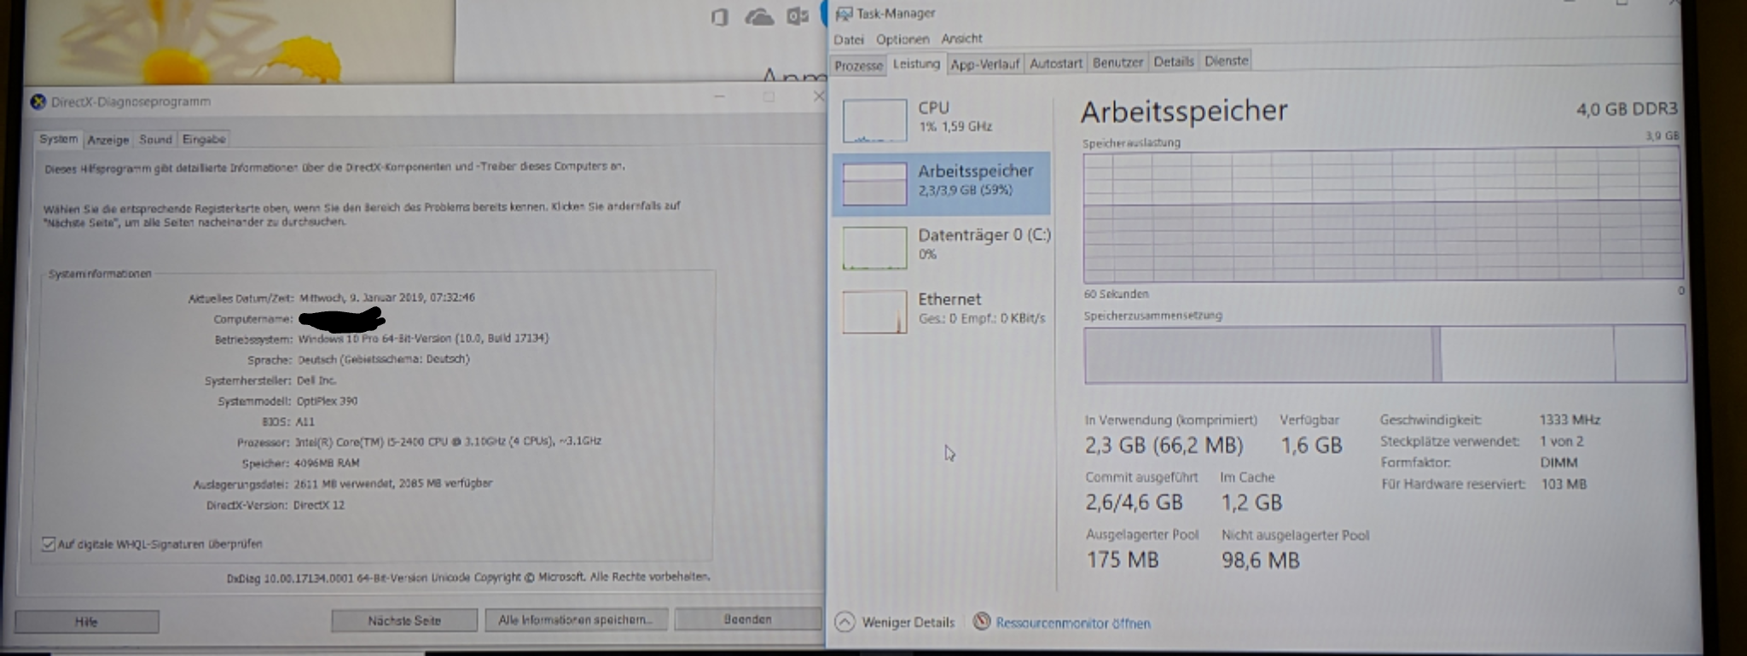This screenshot has height=656, width=1747.
Task: Click the 2,6/4,6 GB commit value
Action: tap(1134, 502)
